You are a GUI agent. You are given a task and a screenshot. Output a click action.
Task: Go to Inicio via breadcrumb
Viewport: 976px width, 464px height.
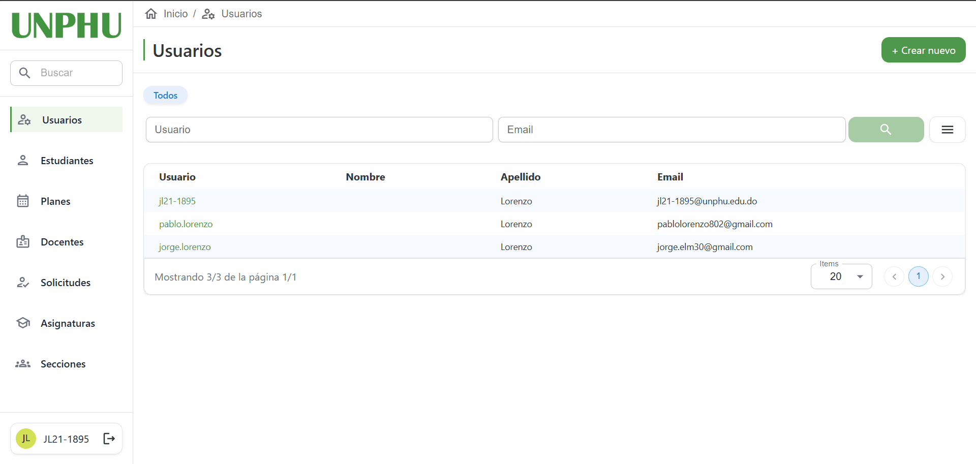pyautogui.click(x=176, y=14)
